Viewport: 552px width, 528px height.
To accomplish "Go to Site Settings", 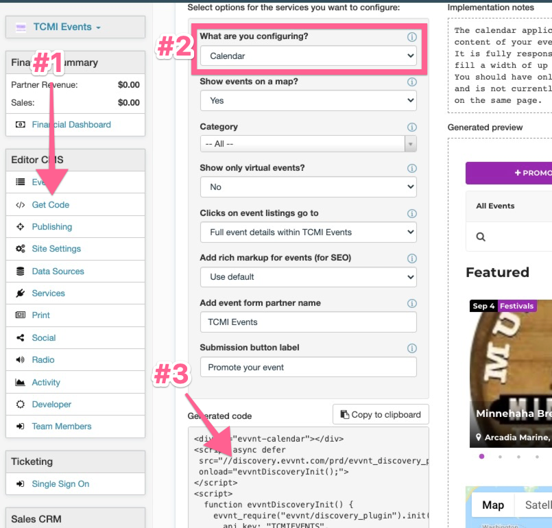I will pos(56,249).
